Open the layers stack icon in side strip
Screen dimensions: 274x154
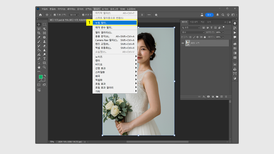point(235,23)
